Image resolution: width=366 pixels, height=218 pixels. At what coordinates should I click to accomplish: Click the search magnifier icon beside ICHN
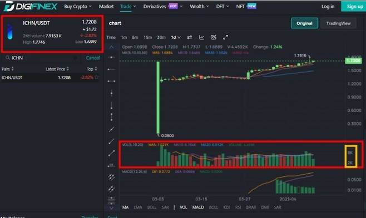[8, 58]
